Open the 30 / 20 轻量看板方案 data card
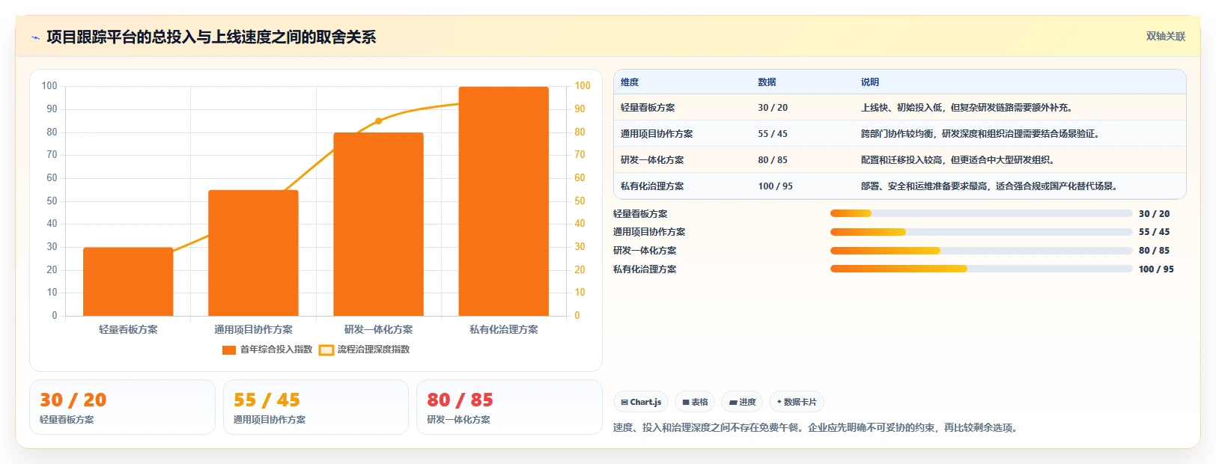This screenshot has width=1216, height=464. pos(122,407)
